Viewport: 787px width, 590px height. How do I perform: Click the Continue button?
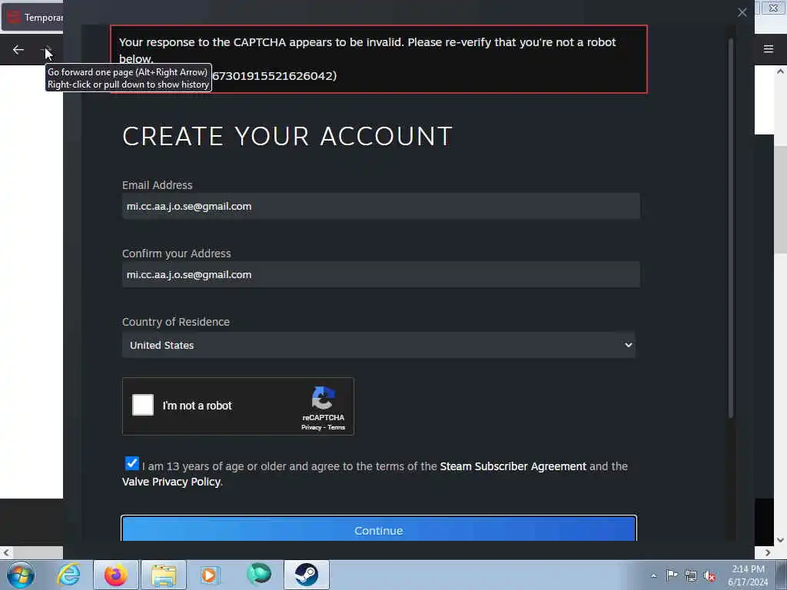click(378, 529)
